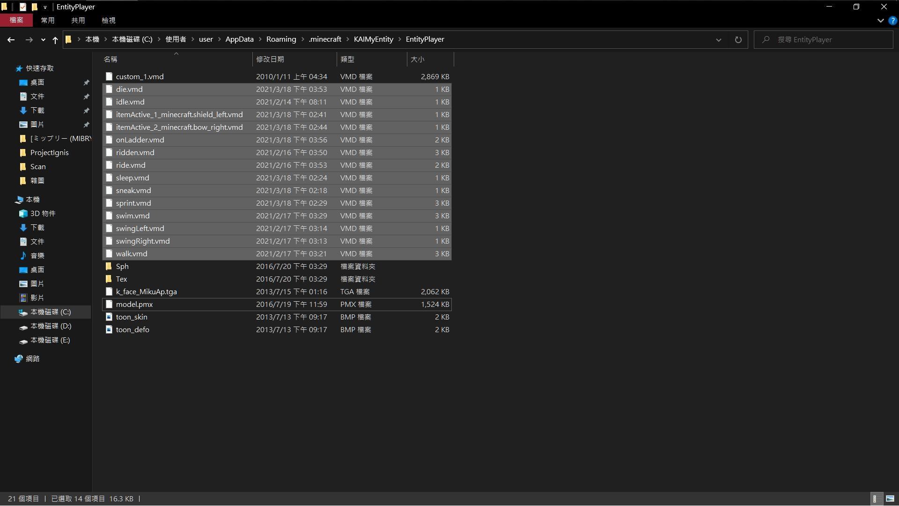Image resolution: width=899 pixels, height=506 pixels.
Task: Expand the ribbon with the chevron
Action: click(880, 21)
